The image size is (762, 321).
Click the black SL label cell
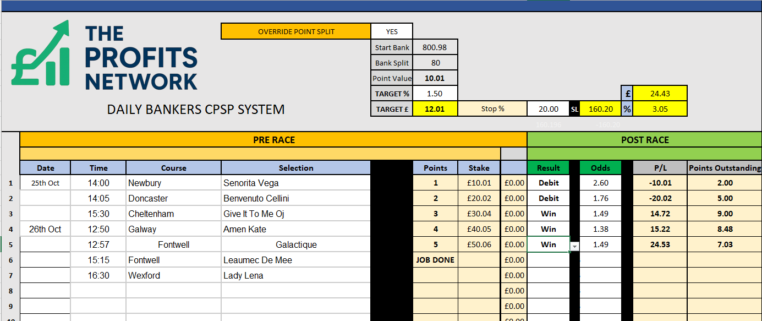point(574,109)
